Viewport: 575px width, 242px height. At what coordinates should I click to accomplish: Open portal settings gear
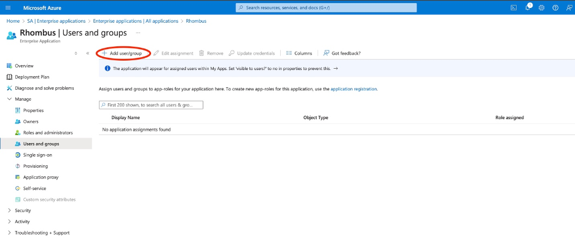click(x=541, y=8)
